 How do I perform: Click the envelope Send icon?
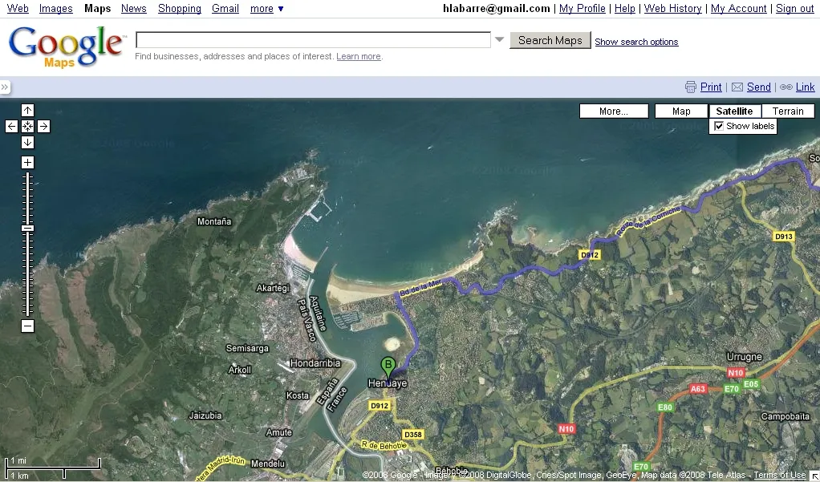[x=737, y=87]
